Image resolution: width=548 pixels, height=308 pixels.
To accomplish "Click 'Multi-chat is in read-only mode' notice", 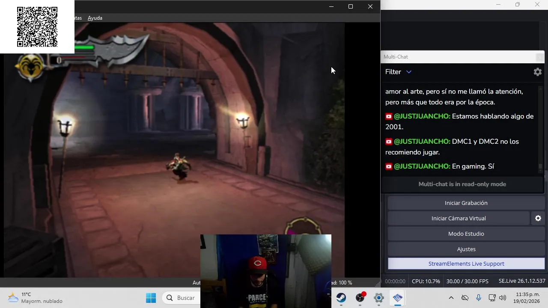I will (x=462, y=184).
